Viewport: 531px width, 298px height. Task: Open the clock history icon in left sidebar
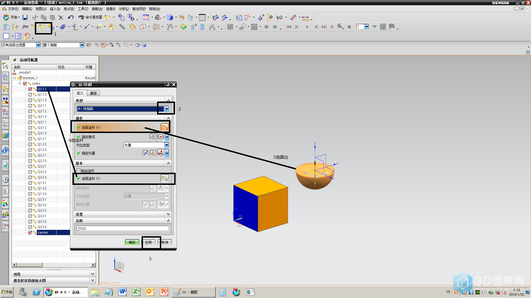[5, 180]
